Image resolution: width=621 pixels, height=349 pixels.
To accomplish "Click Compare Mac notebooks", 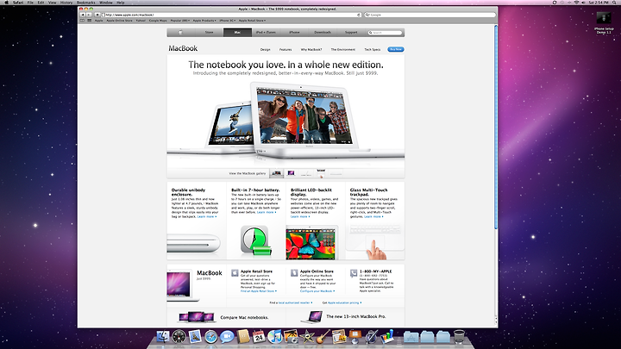I will pyautogui.click(x=244, y=317).
